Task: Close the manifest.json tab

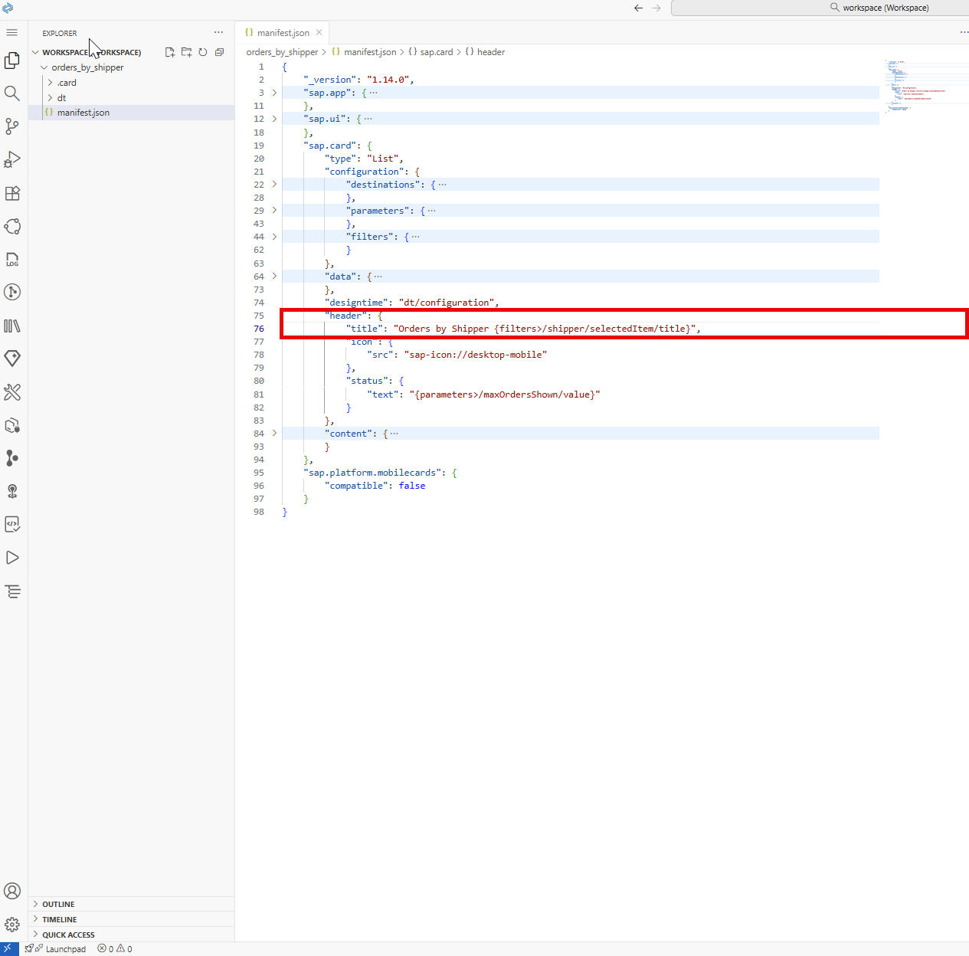Action: click(x=319, y=33)
